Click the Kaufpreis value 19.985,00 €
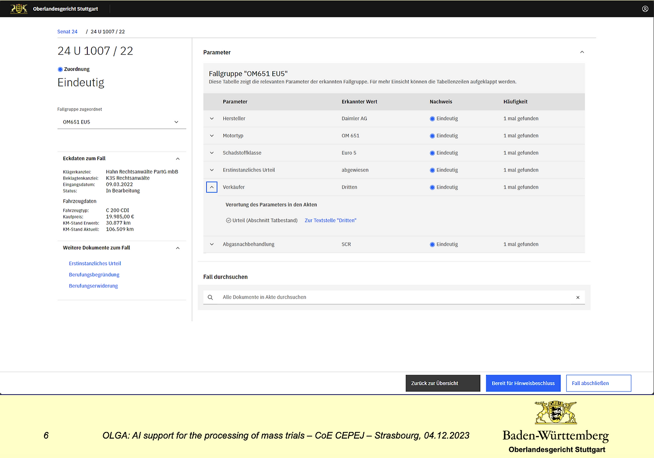Viewport: 654px width, 458px height. pos(120,216)
